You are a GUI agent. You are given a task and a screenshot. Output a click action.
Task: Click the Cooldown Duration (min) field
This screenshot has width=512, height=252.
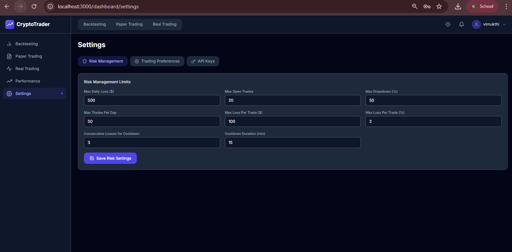pos(293,143)
